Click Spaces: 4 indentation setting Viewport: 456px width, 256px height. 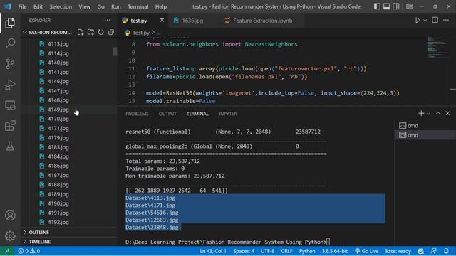[x=244, y=251]
